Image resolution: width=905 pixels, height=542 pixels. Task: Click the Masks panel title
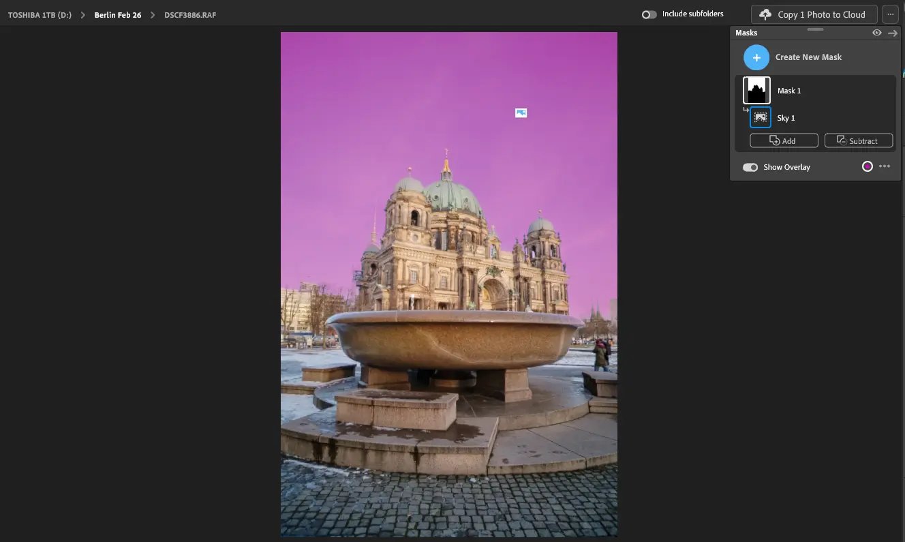pos(746,33)
